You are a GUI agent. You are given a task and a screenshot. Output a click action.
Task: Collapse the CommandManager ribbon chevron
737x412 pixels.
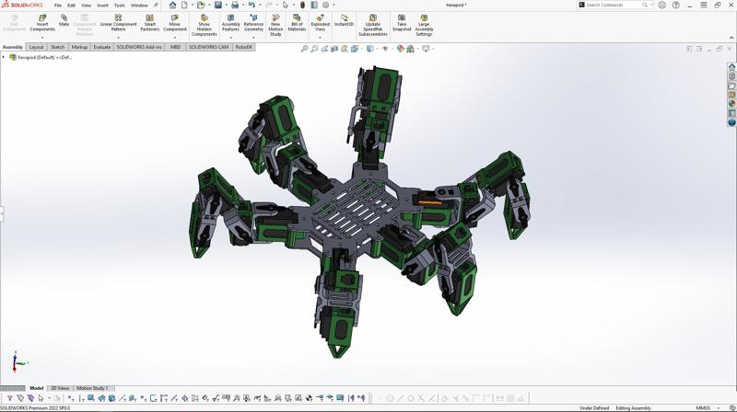point(731,38)
